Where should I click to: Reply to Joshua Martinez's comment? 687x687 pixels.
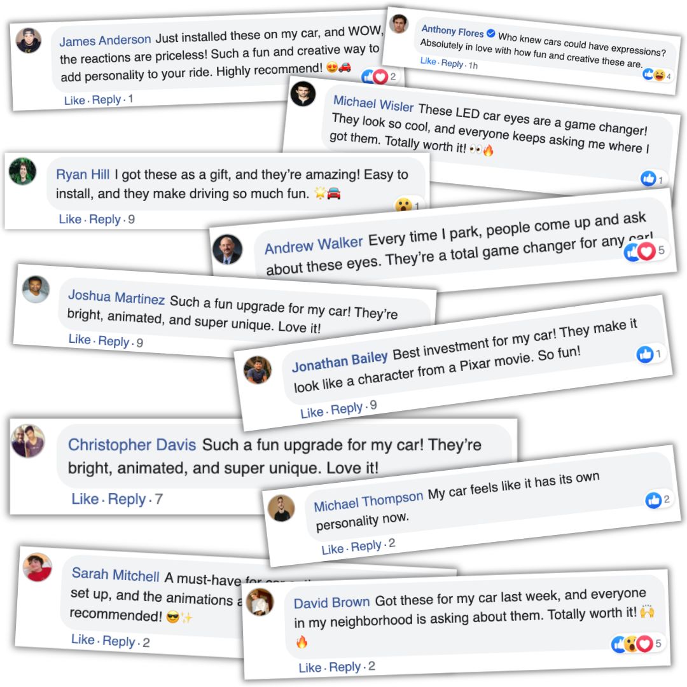[114, 341]
